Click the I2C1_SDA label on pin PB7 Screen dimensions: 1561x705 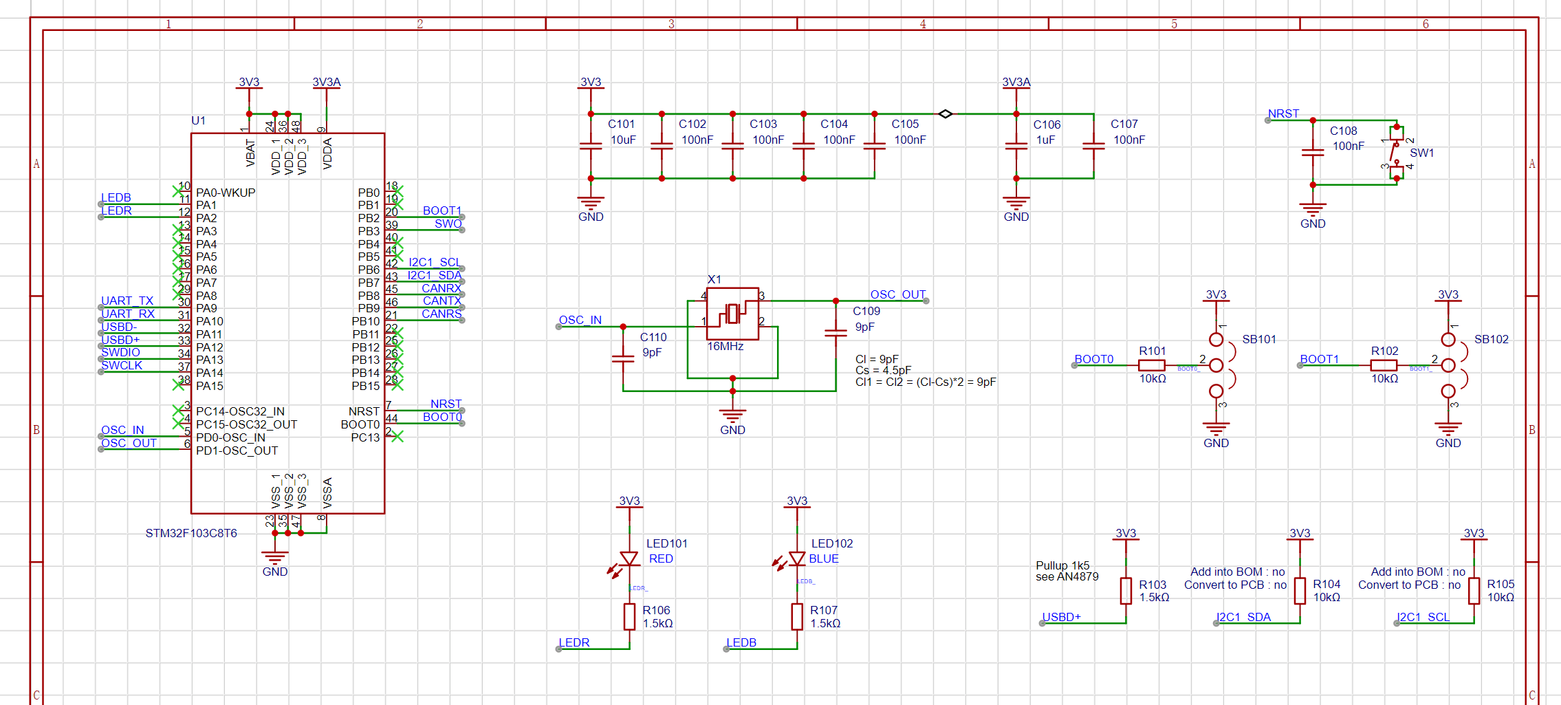(435, 274)
